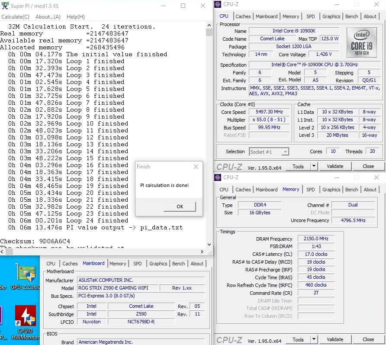Open Bench tab in top CPU-Z window

351,16
